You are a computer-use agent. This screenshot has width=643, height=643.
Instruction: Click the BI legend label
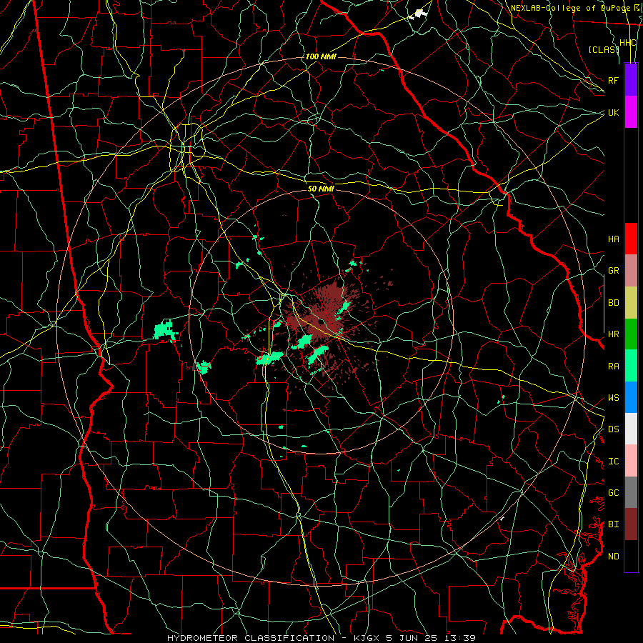[613, 524]
